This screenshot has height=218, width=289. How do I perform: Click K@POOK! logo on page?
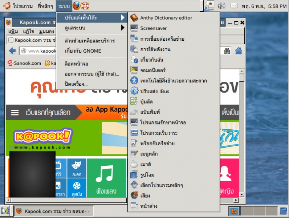[x=42, y=137]
